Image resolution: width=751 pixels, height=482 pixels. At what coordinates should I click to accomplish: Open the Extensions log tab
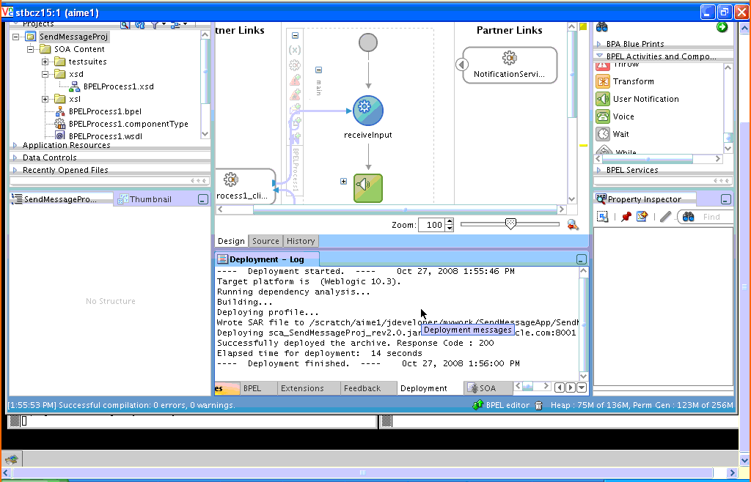click(301, 388)
